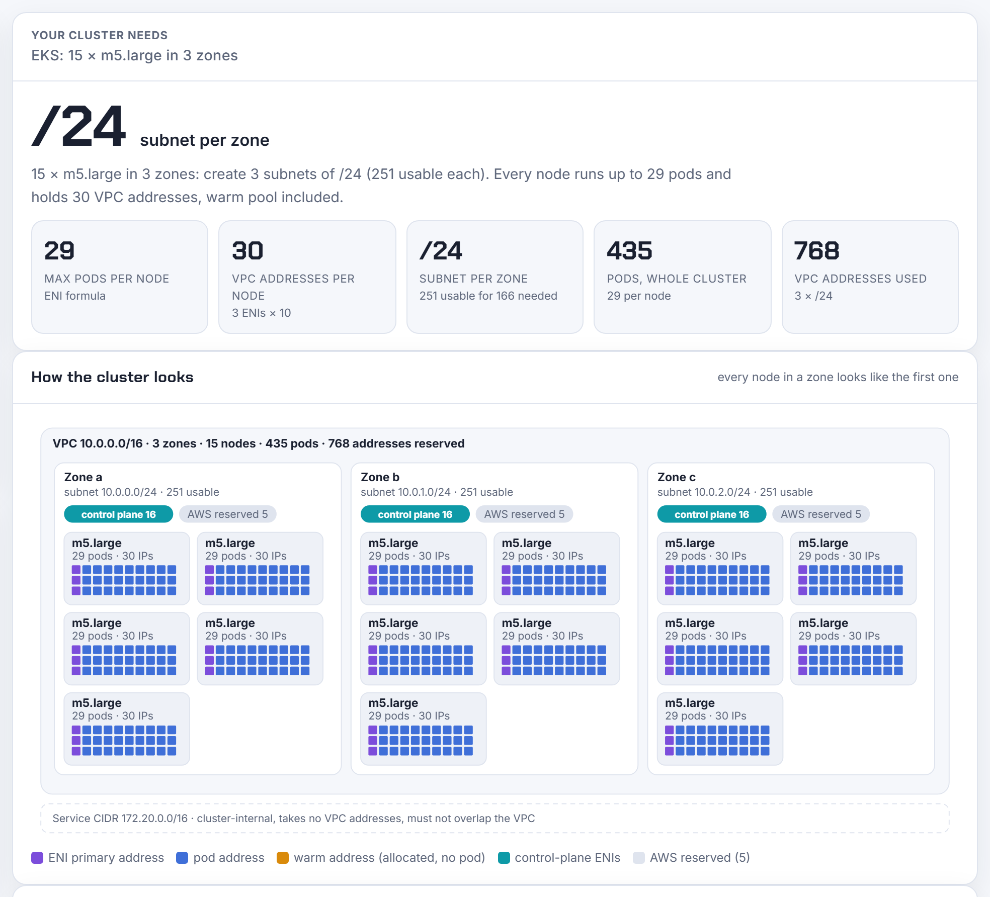Click the 'ENI primary address' legend label
Viewport: 990px width, 897px height.
click(106, 858)
